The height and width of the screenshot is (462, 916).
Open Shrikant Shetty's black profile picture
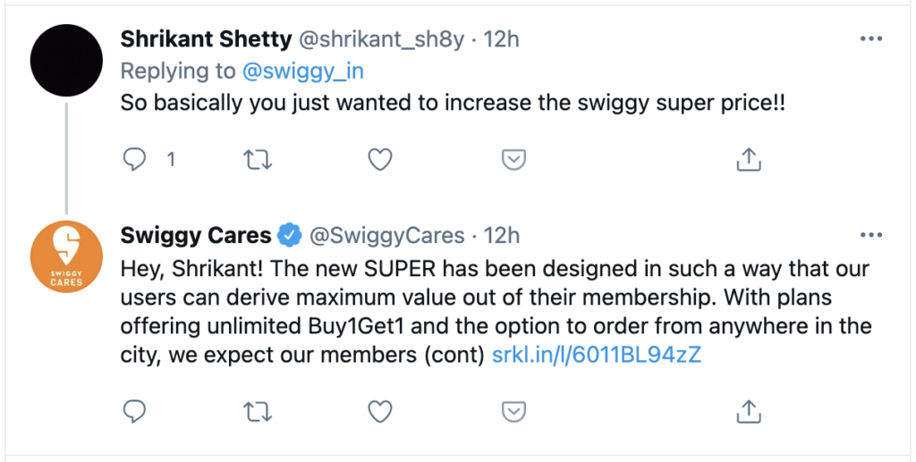click(66, 61)
